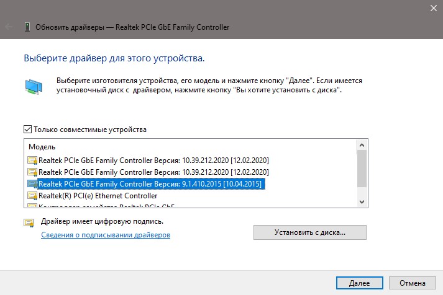Select the Realtek driver version 9.1.410.2015 row

click(x=146, y=184)
